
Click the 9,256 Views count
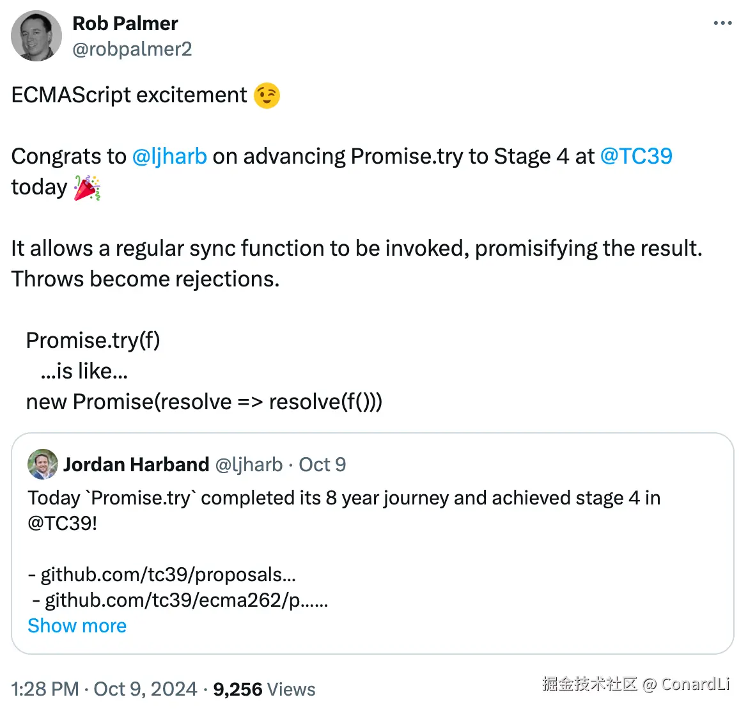pos(264,689)
